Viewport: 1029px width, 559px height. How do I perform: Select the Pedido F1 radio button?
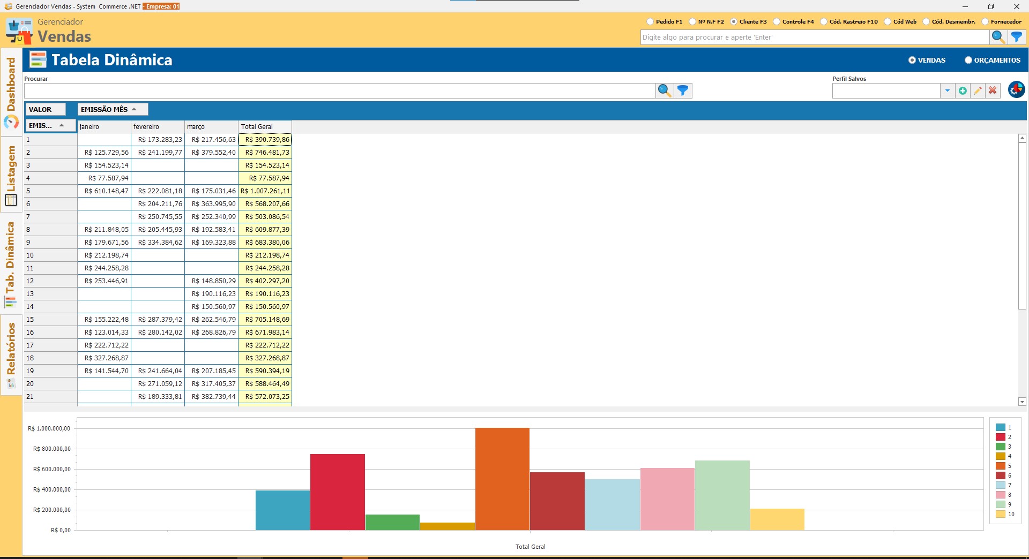pyautogui.click(x=650, y=22)
